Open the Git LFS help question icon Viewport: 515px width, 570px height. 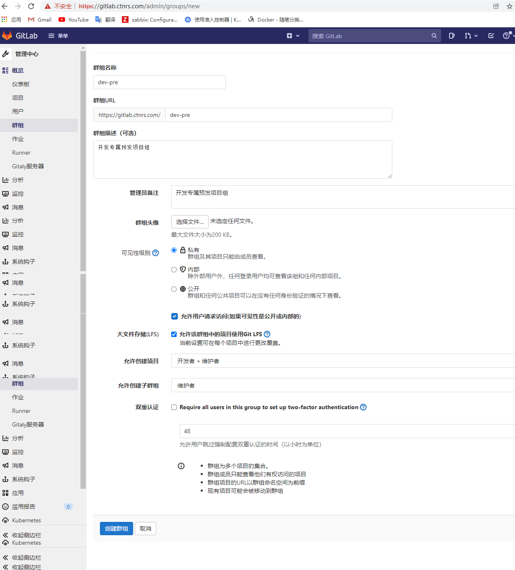[x=267, y=334]
